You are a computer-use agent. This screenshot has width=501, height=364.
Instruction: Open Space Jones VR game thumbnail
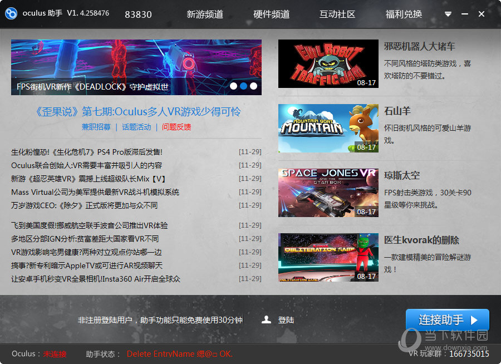[x=328, y=193]
